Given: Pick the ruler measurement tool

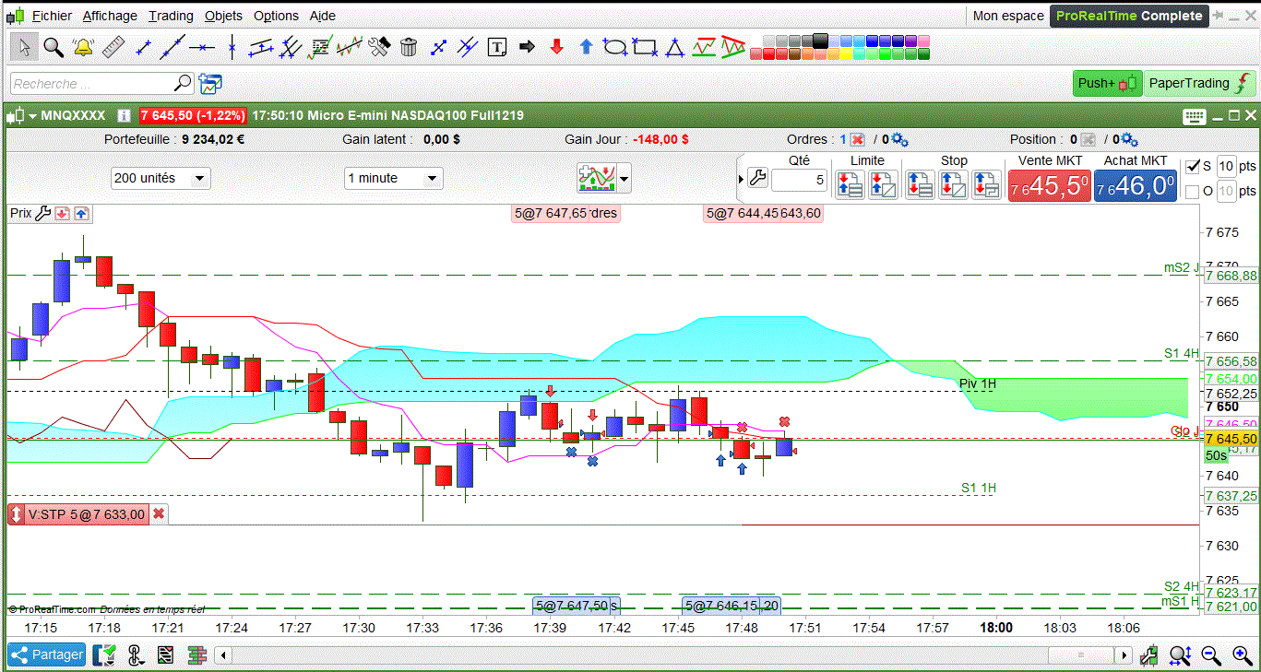Looking at the screenshot, I should pyautogui.click(x=113, y=47).
